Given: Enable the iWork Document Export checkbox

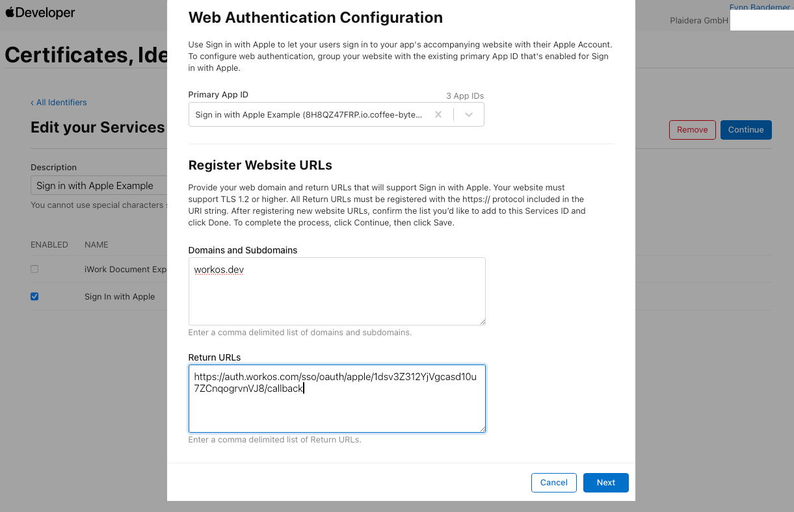Looking at the screenshot, I should [34, 269].
